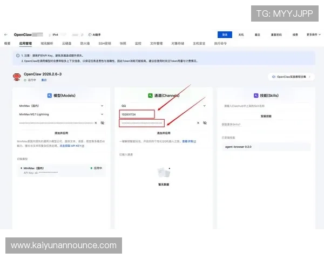This screenshot has width=324, height=259.
Task: Open the MiniMax (国内) provider dropdown
Action: [102, 106]
